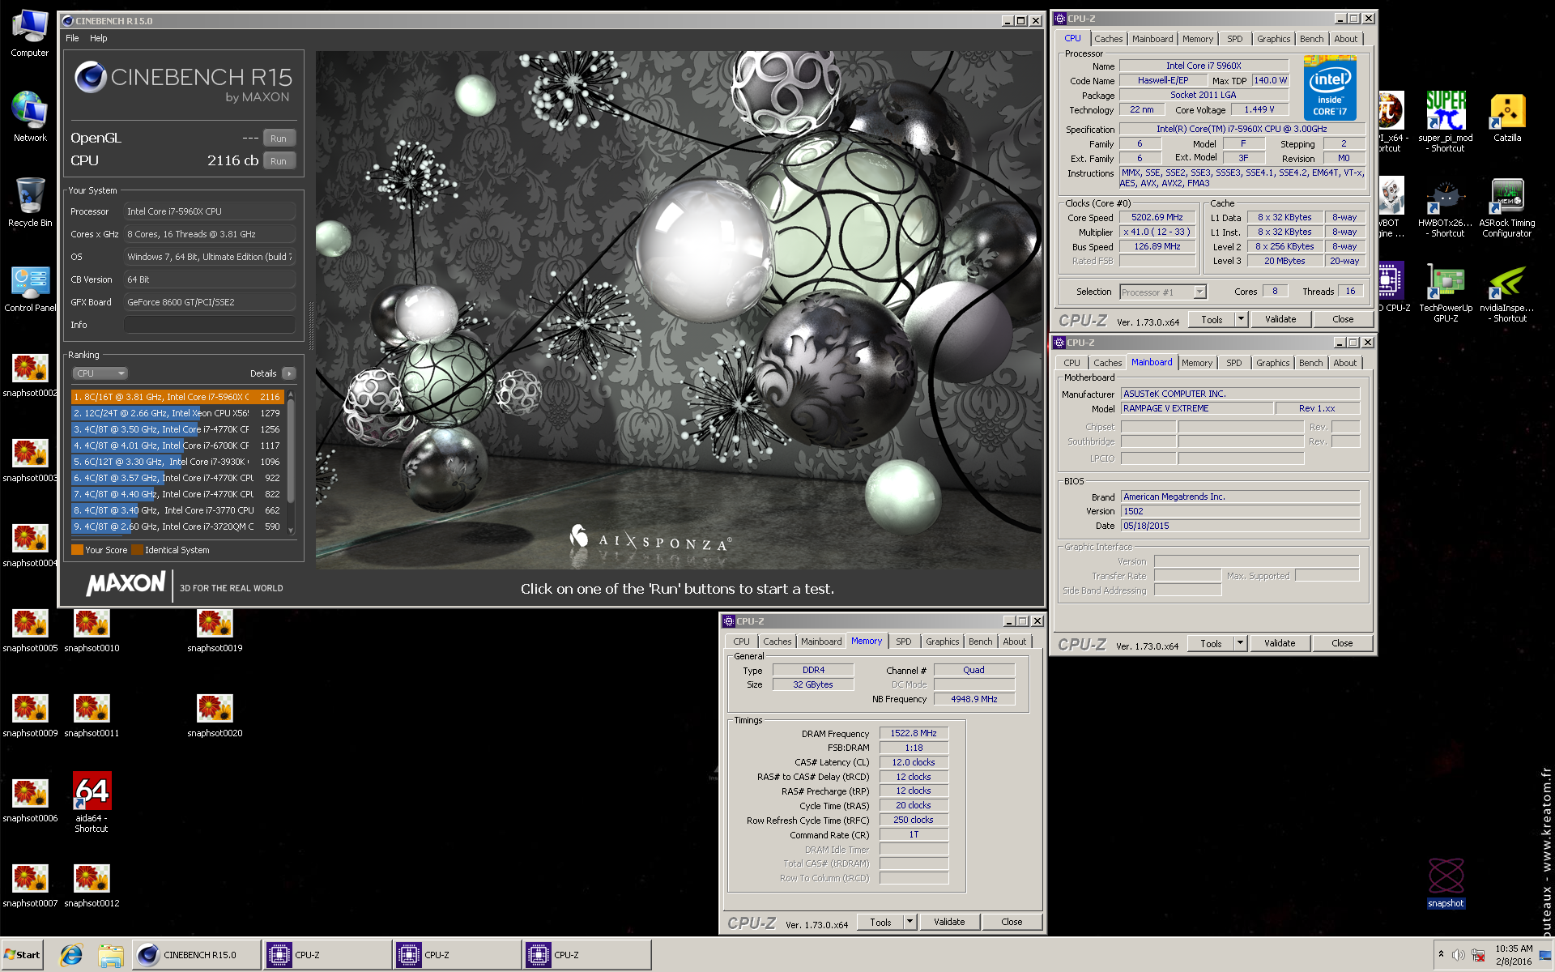Run the OpenGL benchmark
The image size is (1555, 972).
coord(279,138)
